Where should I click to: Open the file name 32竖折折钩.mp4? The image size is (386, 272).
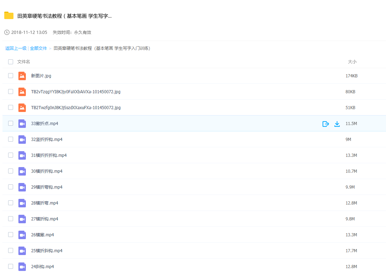pyautogui.click(x=47, y=140)
